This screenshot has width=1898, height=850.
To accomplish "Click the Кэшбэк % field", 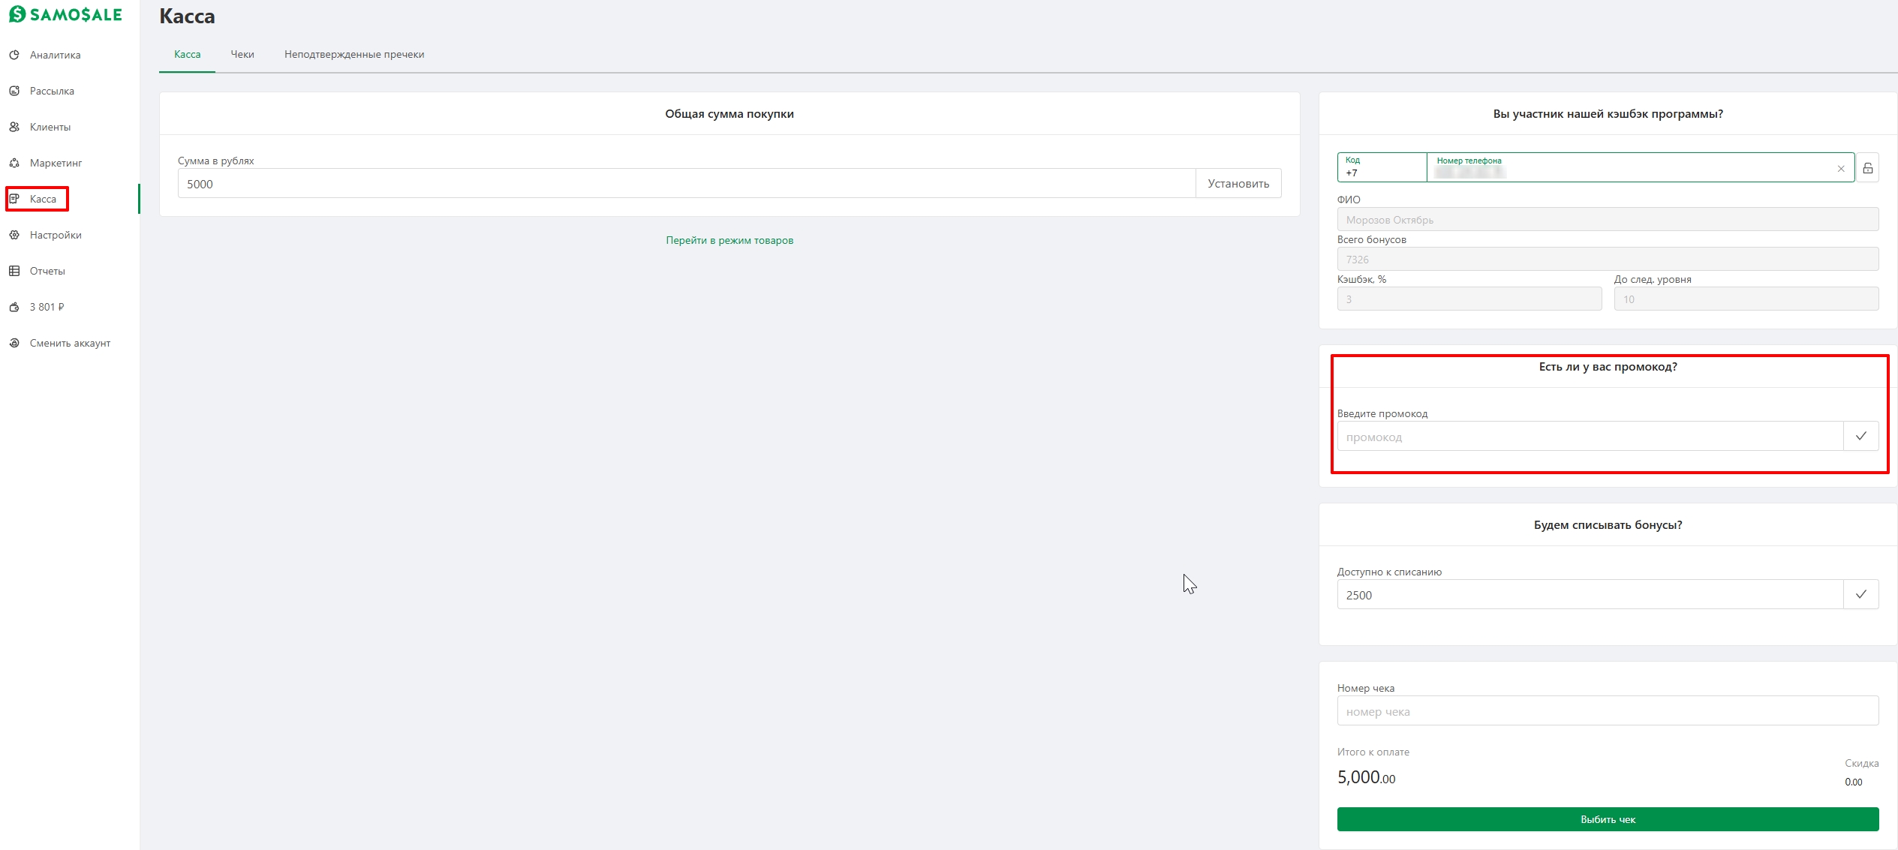I will (x=1469, y=299).
